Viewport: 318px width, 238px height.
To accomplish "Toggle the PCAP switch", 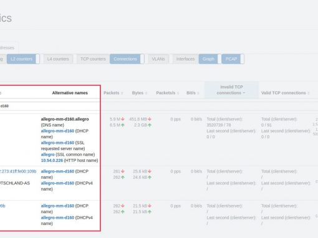I will click(x=233, y=59).
